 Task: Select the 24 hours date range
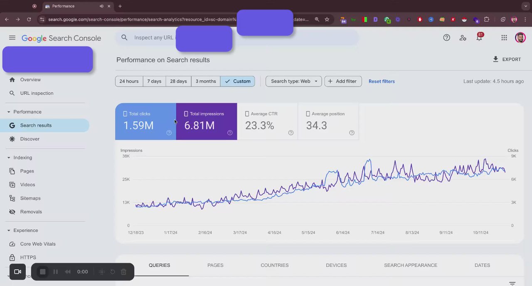(129, 81)
